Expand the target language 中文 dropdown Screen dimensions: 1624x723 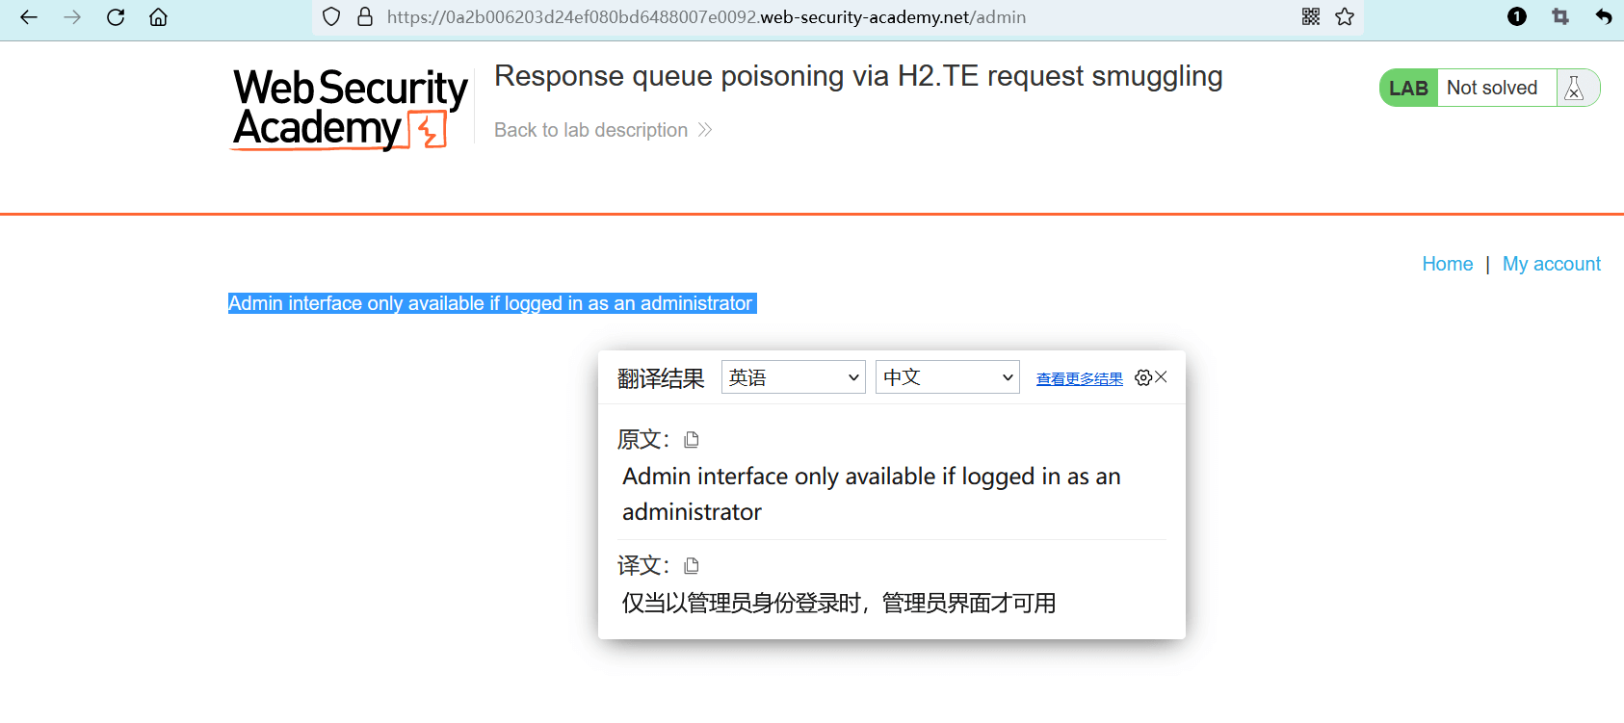948,377
